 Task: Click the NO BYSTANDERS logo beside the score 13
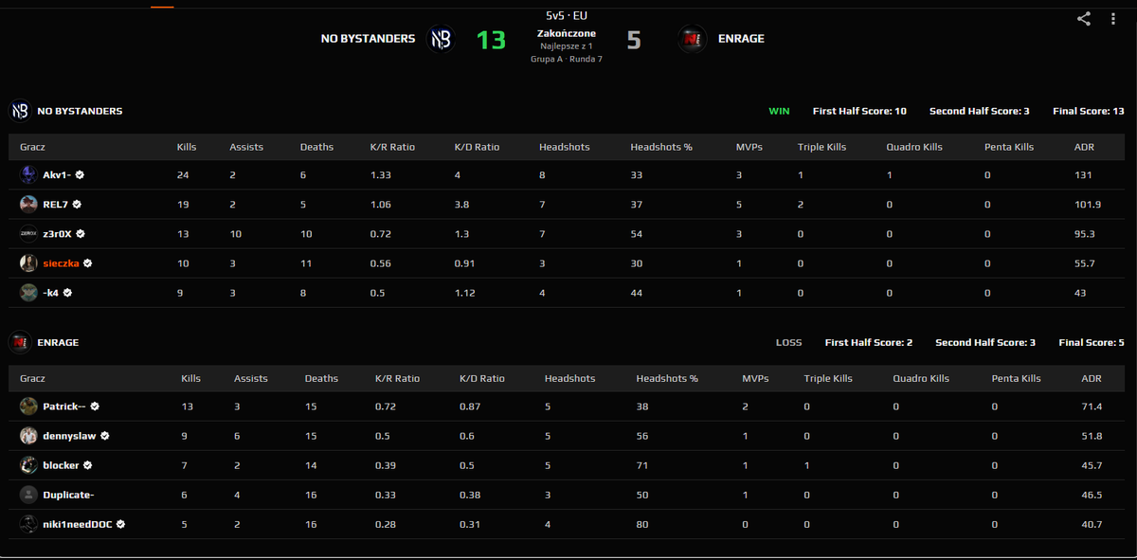[441, 39]
